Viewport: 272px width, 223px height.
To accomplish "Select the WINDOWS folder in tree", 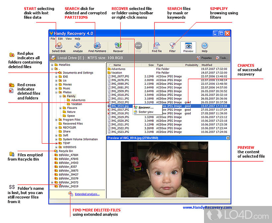I will 70,147.
